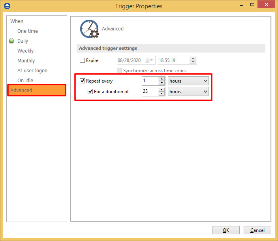
Task: Increase the duration value with up arrow
Action: click(x=162, y=89)
